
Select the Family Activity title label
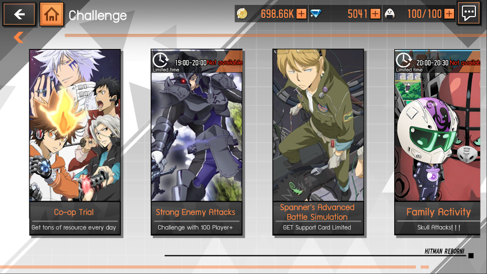pyautogui.click(x=438, y=212)
